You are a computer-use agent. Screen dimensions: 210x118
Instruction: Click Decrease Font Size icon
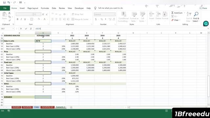47,14
